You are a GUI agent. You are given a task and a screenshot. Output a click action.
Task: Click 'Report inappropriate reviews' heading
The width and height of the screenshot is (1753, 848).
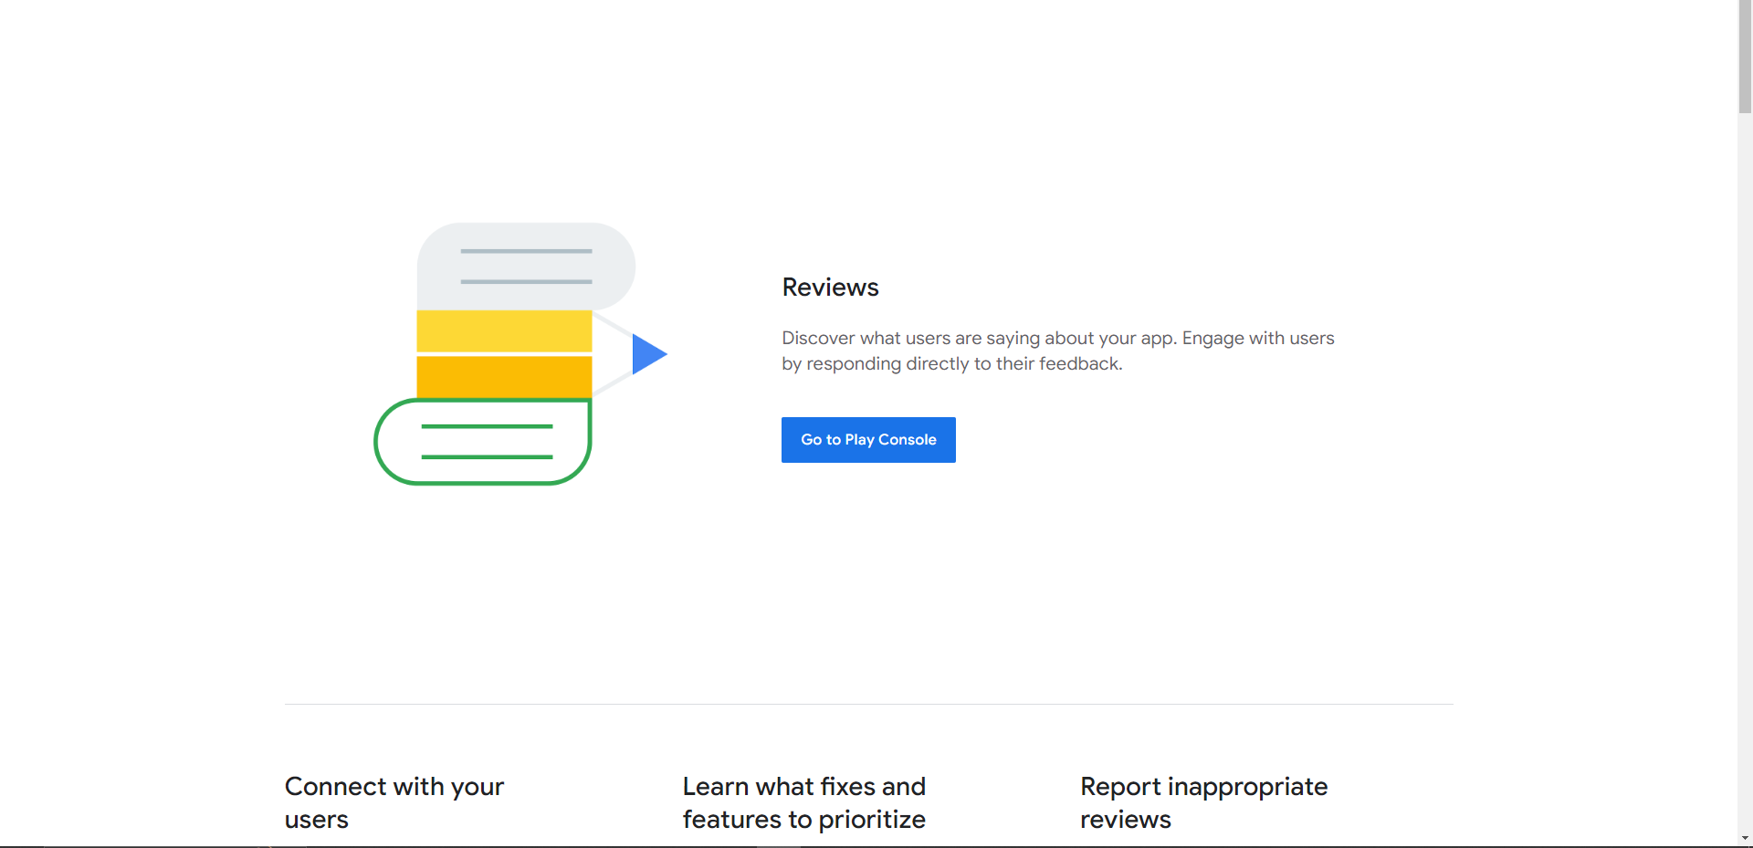[1203, 802]
